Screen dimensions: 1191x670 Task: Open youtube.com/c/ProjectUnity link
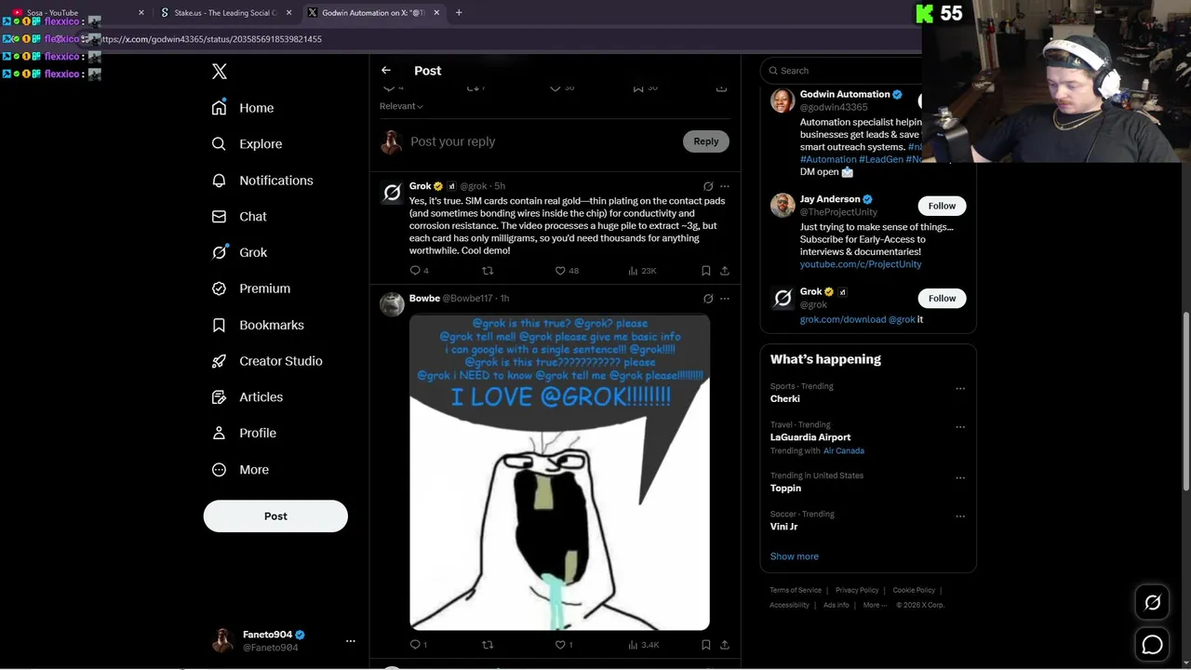861,264
